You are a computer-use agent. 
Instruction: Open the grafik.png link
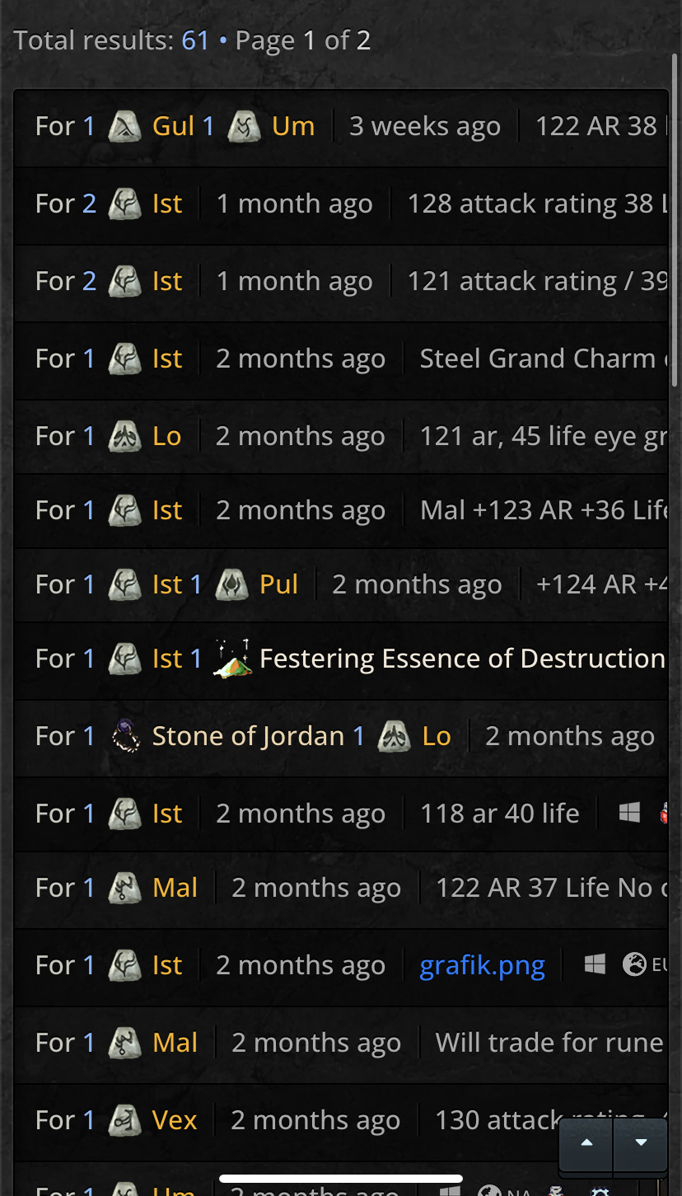click(x=482, y=965)
